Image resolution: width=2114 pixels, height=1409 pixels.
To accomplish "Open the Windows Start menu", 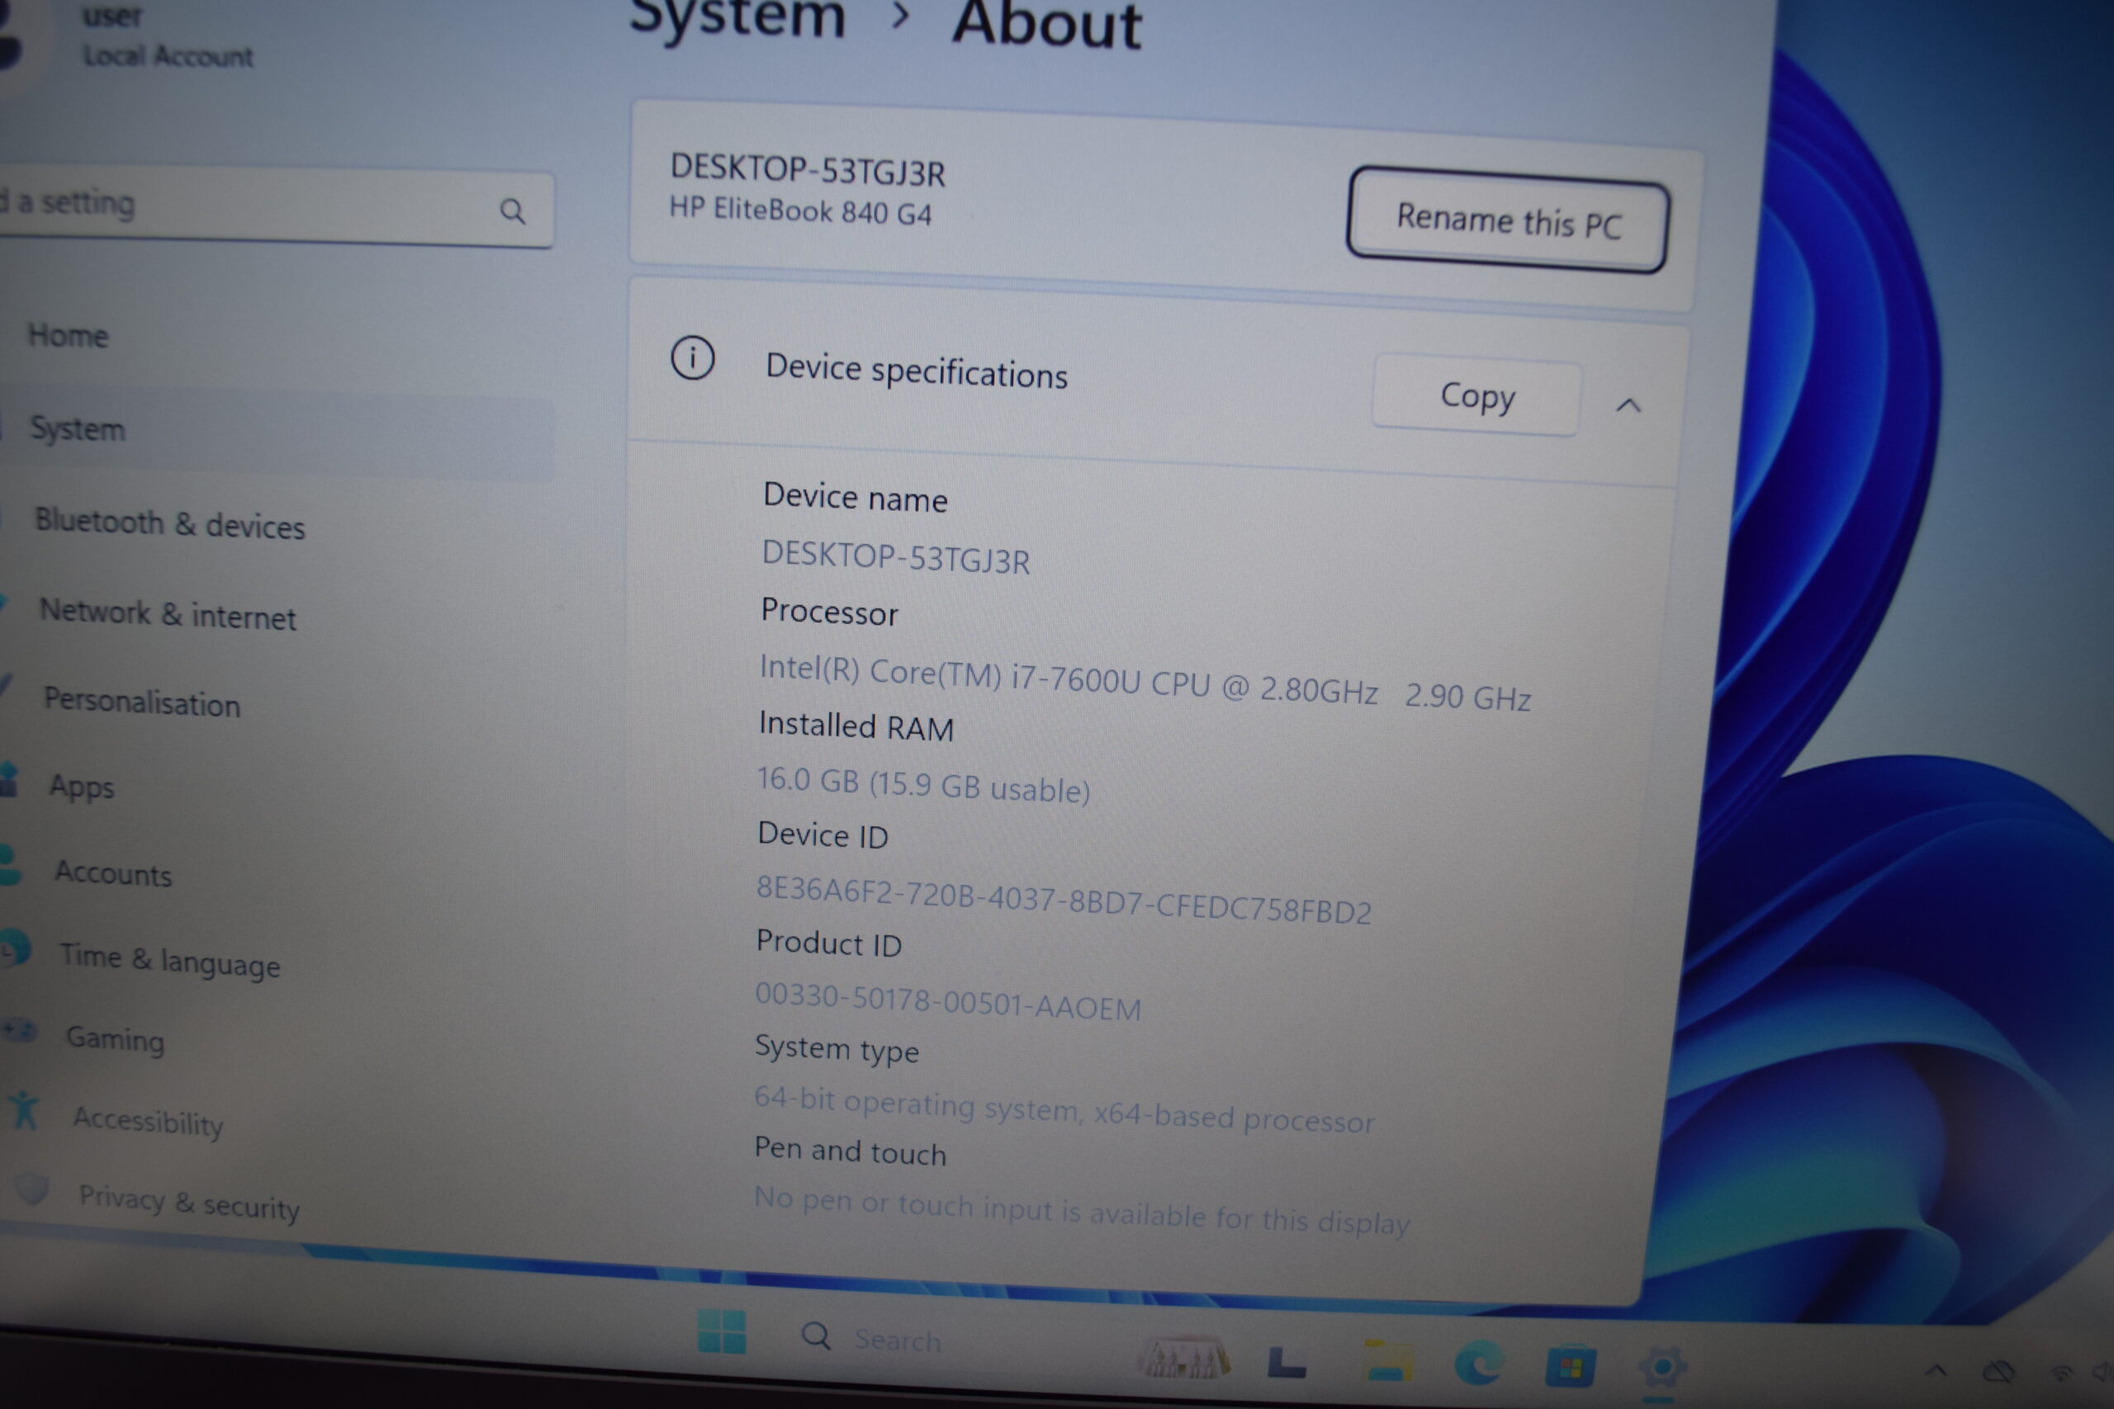I will click(x=721, y=1331).
